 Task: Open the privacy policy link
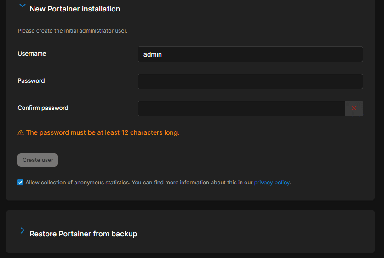coord(272,183)
